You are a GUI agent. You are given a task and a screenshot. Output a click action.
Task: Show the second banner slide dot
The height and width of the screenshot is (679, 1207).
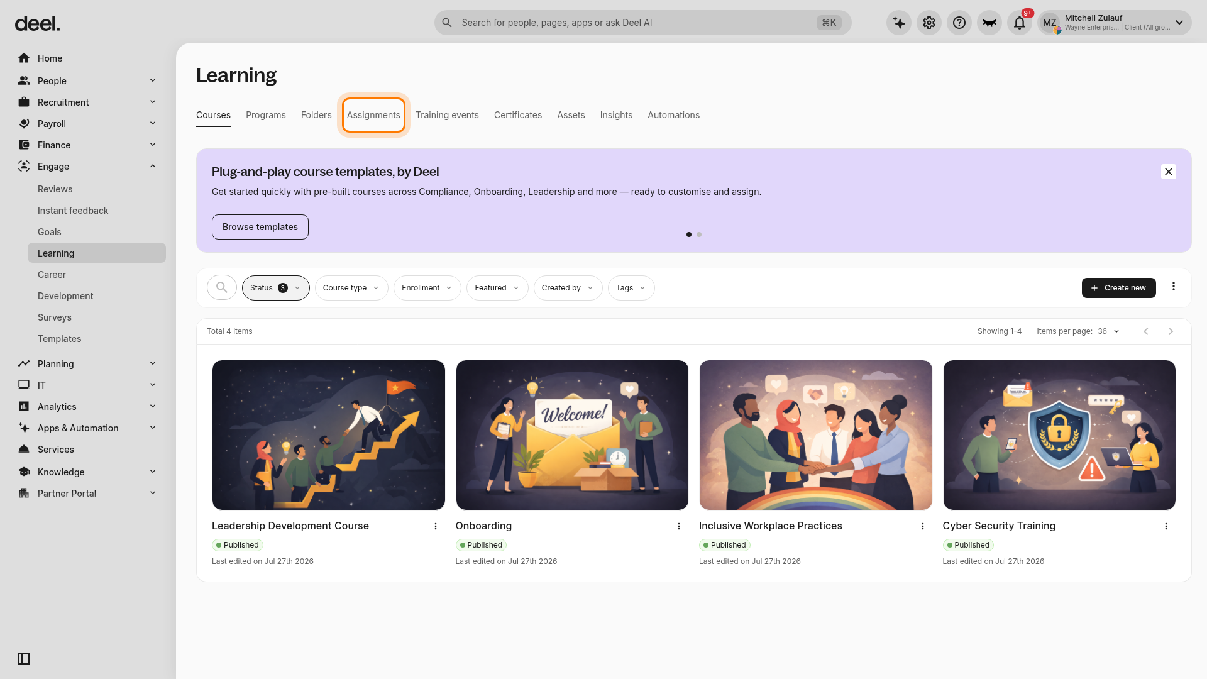point(699,235)
